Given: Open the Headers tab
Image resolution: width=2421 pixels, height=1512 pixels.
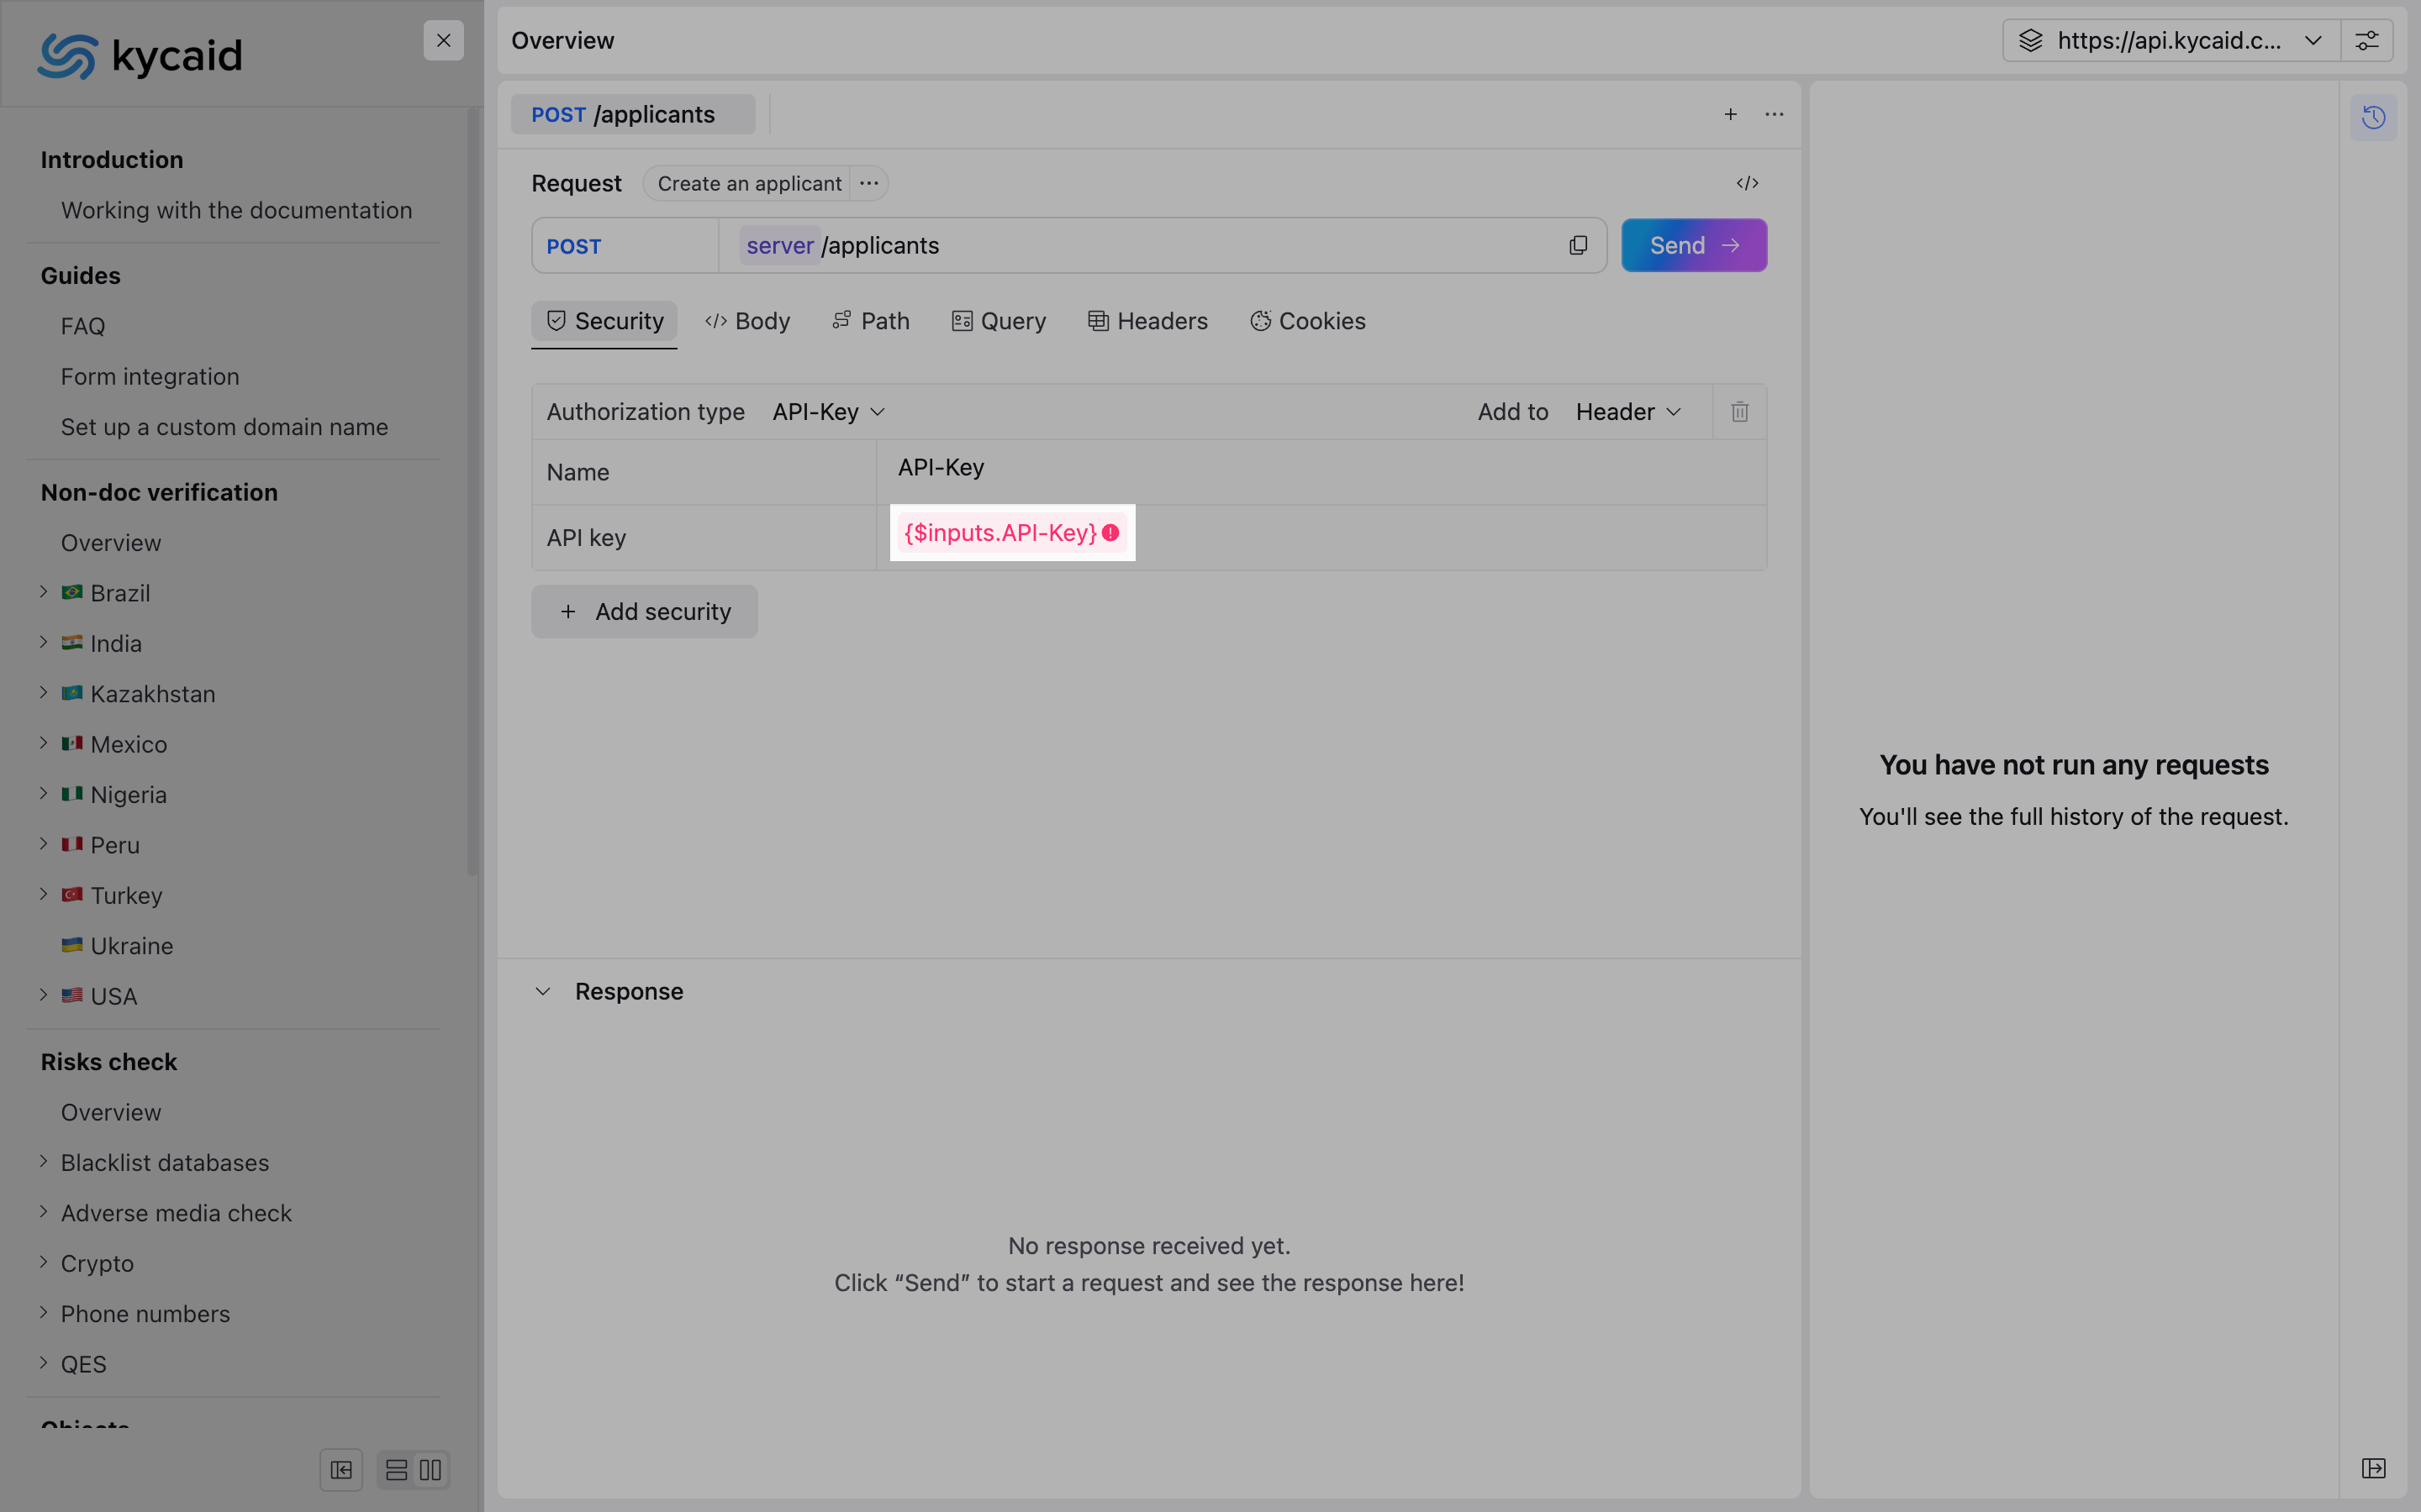Looking at the screenshot, I should 1147,321.
